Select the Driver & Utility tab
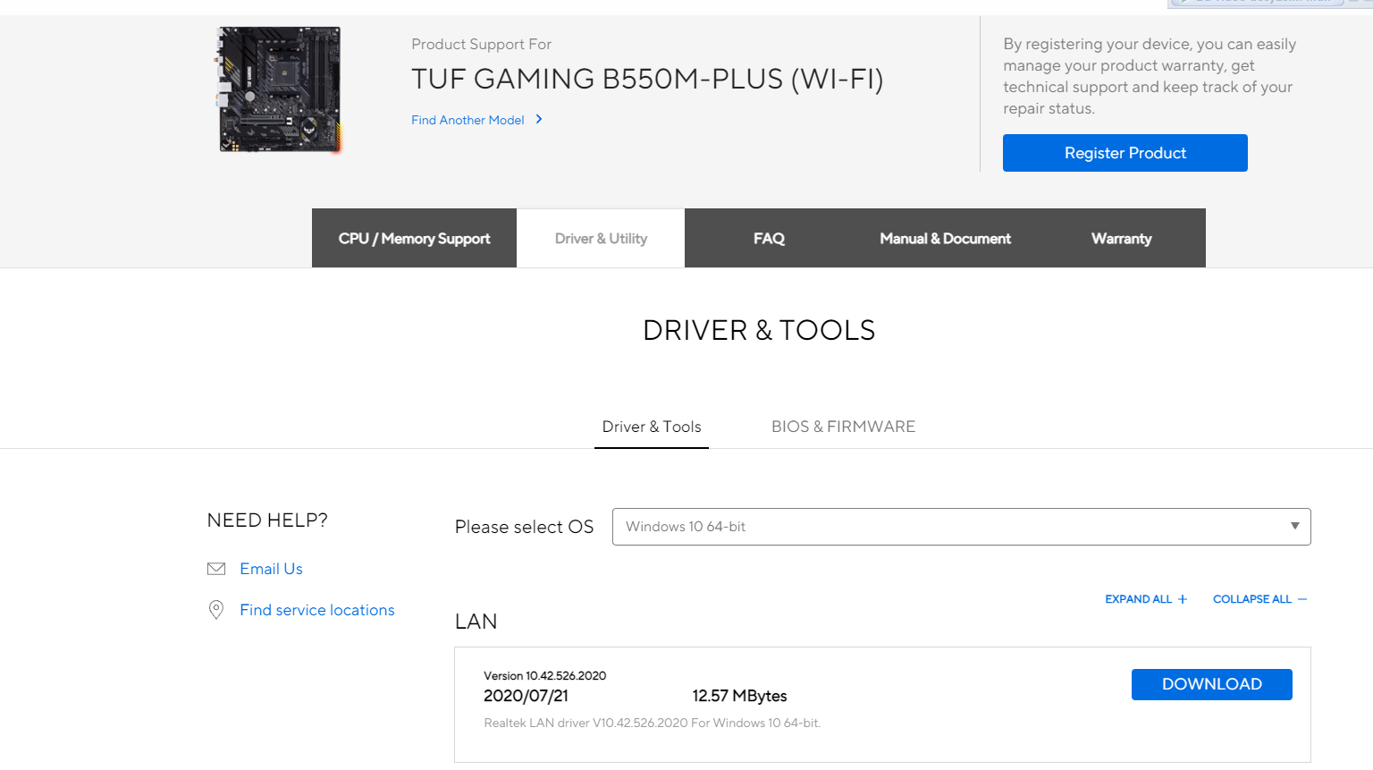Viewport: 1373px width, 770px height. point(601,239)
